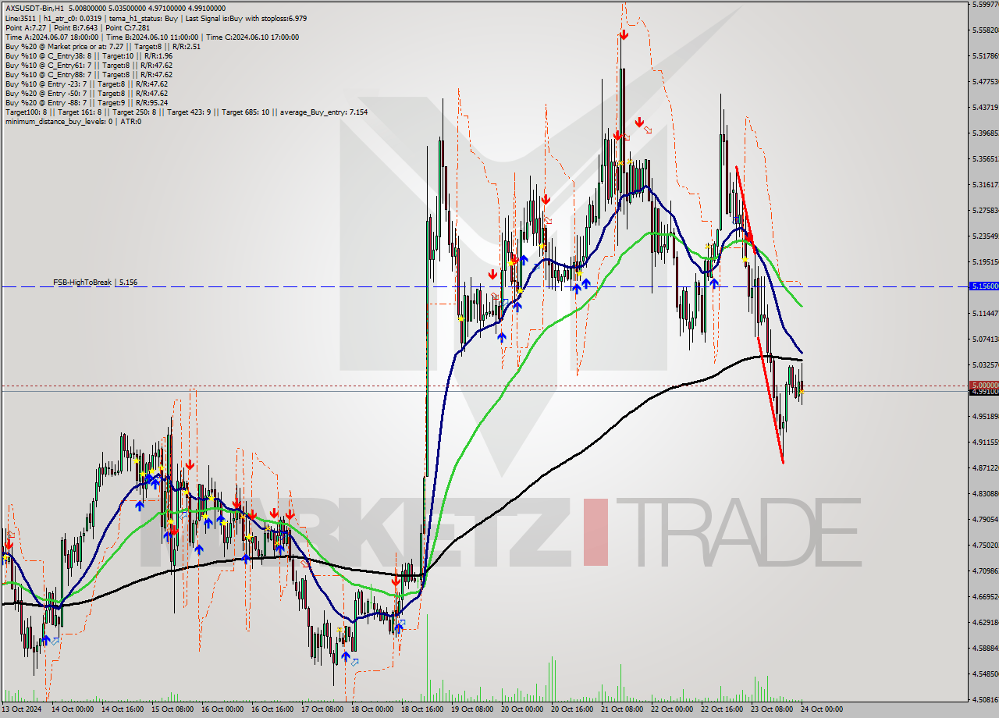Click the 4.7502 price axis label
999x718 pixels.
(x=984, y=546)
